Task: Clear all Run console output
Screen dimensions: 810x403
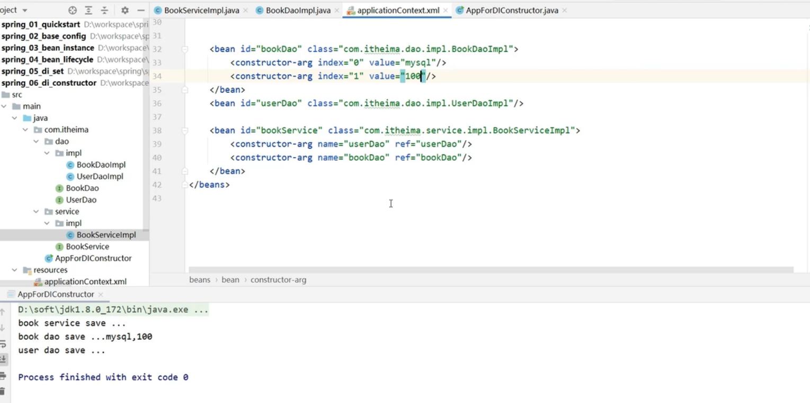Action: (x=3, y=391)
